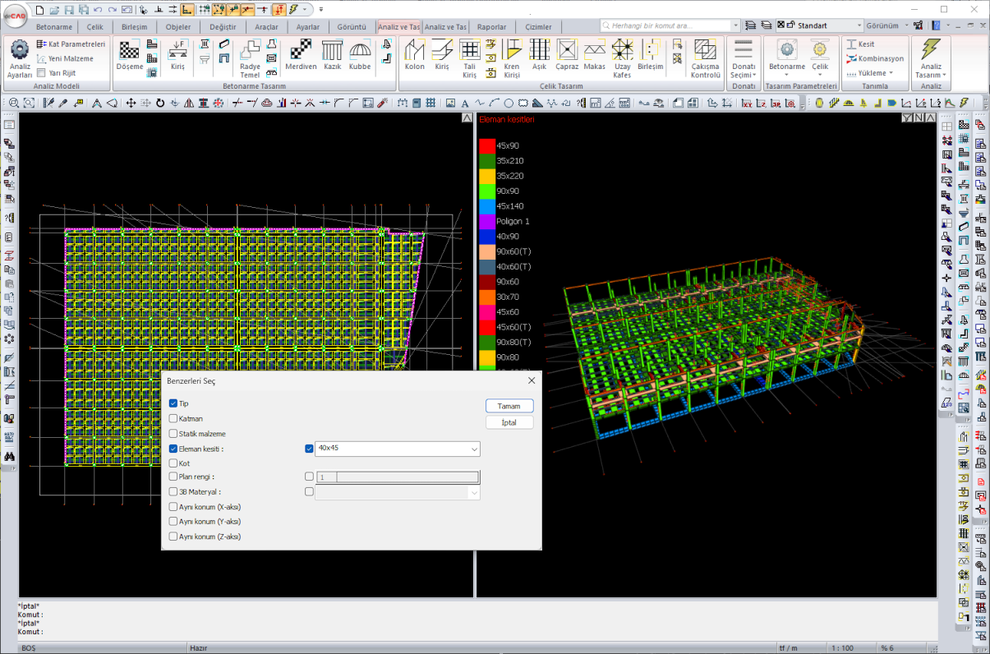Expand the Standart style dropdown
The width and height of the screenshot is (990, 654).
tap(859, 25)
